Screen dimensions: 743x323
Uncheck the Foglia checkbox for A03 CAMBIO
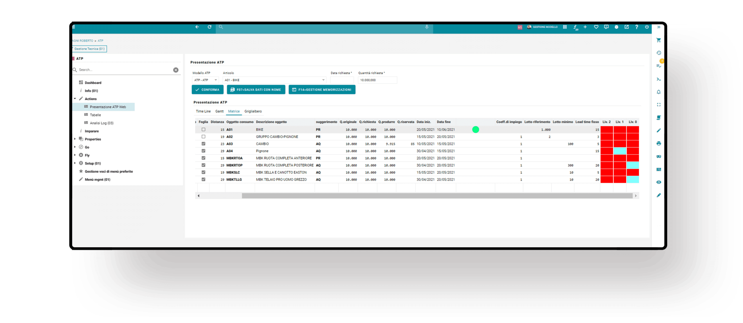203,144
